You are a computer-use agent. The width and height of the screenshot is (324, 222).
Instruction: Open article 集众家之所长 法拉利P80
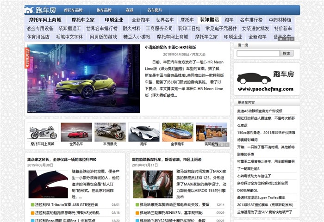(62, 160)
